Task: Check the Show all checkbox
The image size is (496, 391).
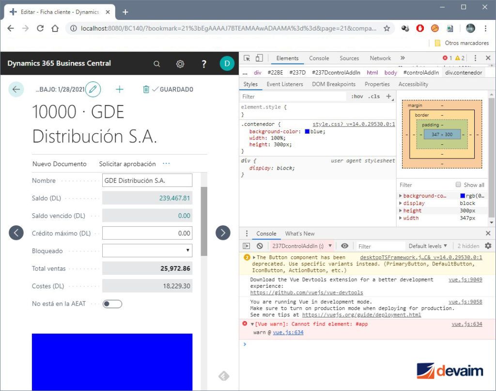Action: 458,185
